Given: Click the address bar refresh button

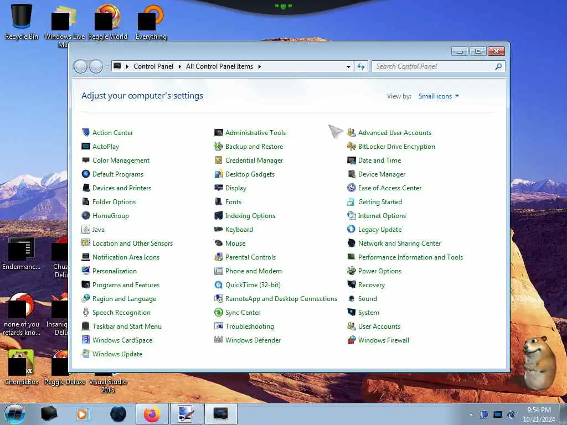Looking at the screenshot, I should click(361, 66).
